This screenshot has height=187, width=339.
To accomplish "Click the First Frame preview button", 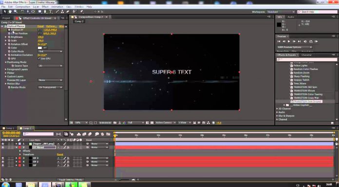I will [279, 41].
